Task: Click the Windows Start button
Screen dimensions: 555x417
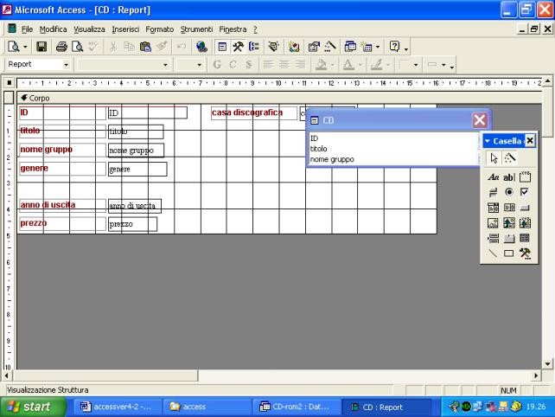Action: [30, 407]
